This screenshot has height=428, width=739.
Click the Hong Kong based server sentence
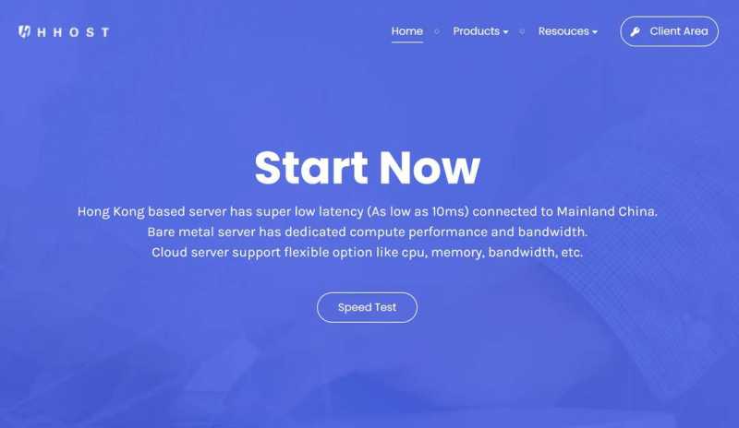(367, 212)
